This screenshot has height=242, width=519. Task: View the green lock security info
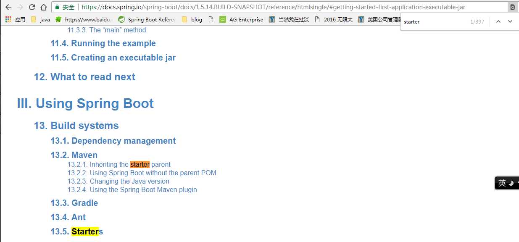(65, 7)
